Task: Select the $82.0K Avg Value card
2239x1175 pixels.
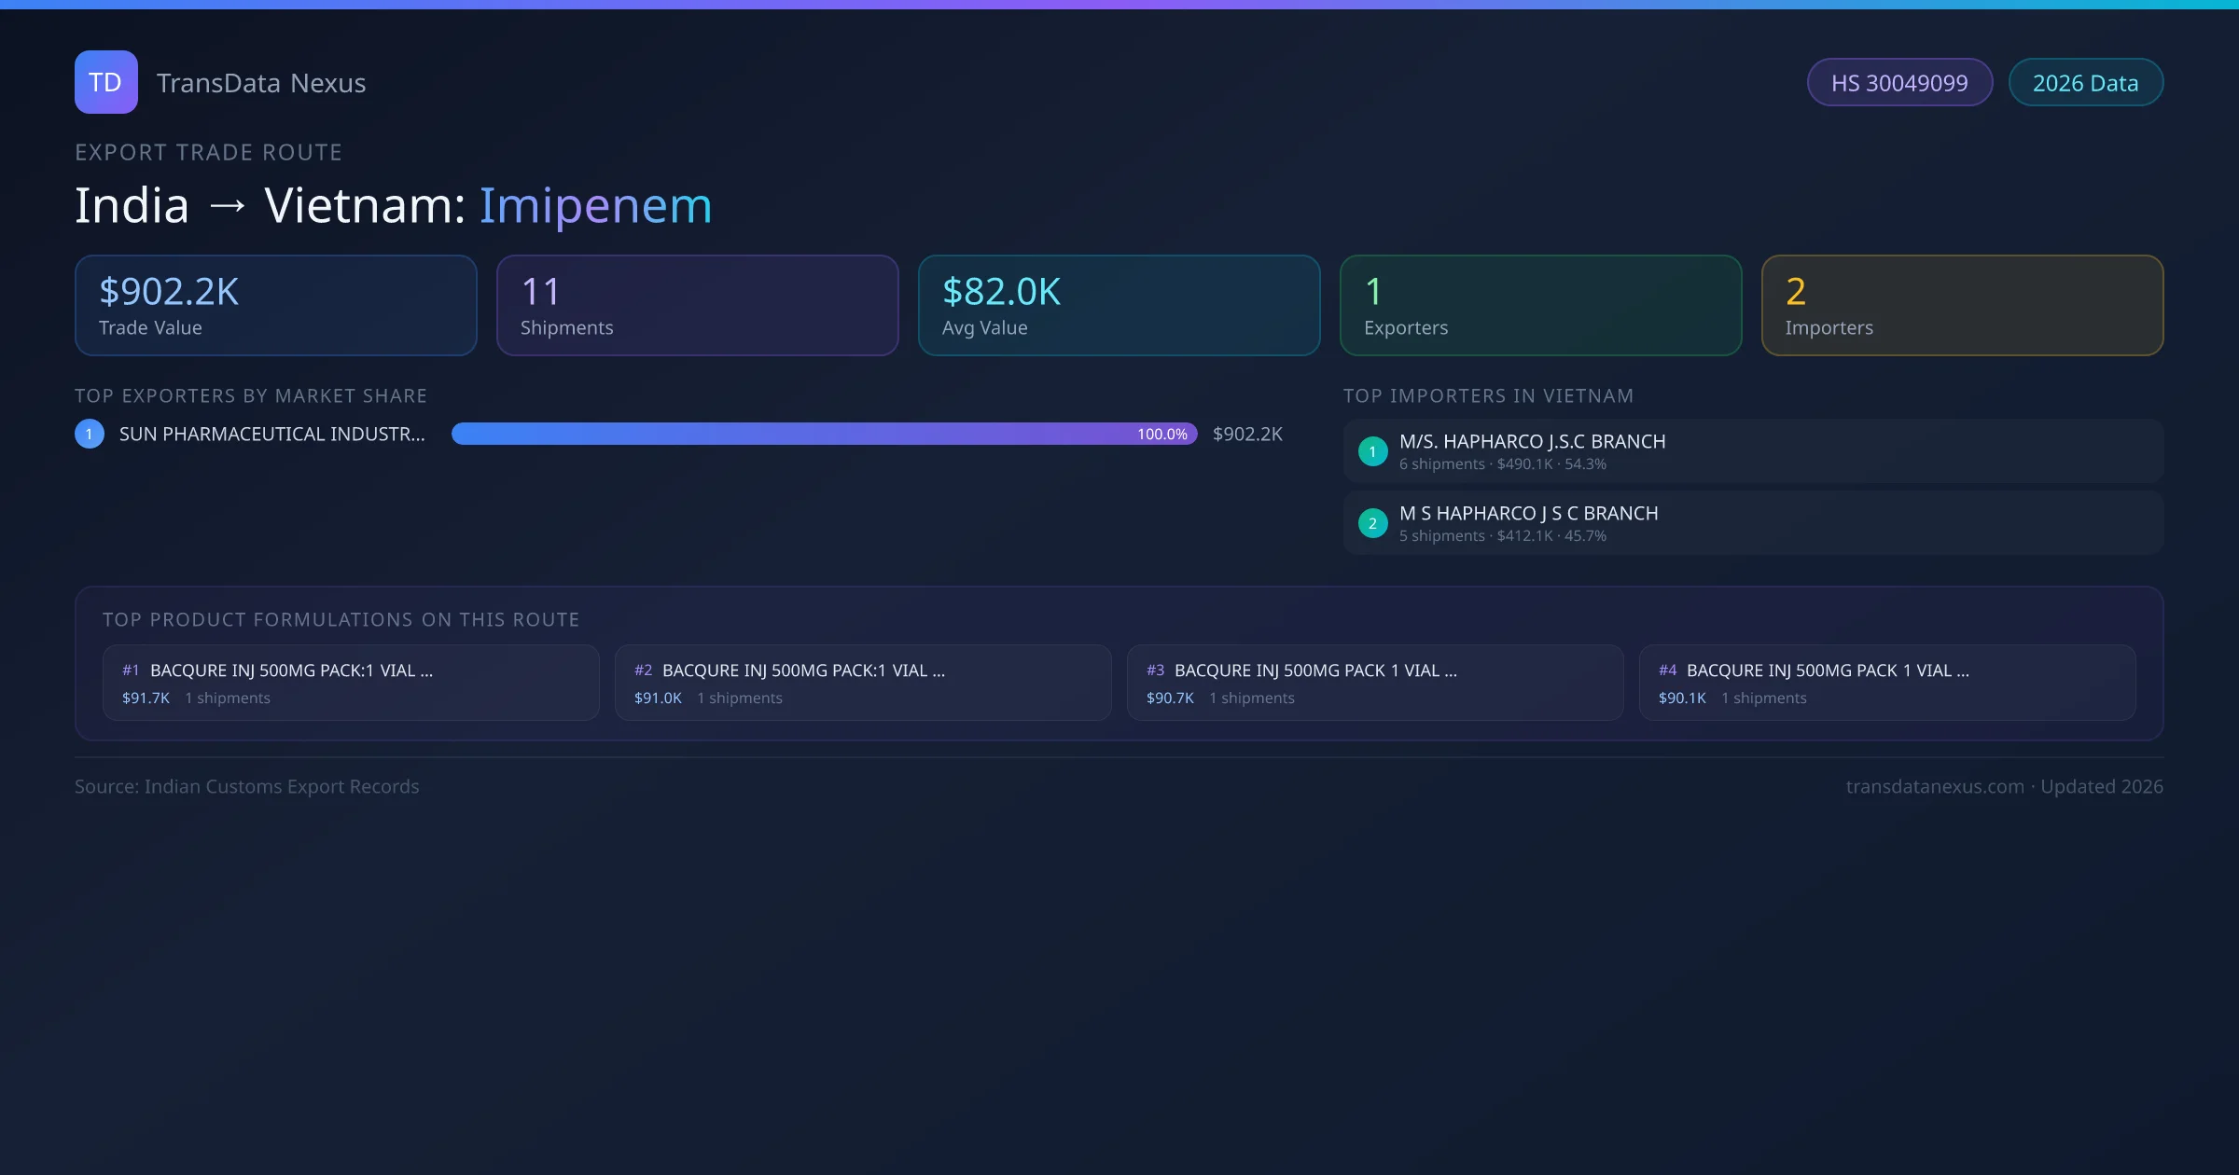Action: [x=1119, y=306]
